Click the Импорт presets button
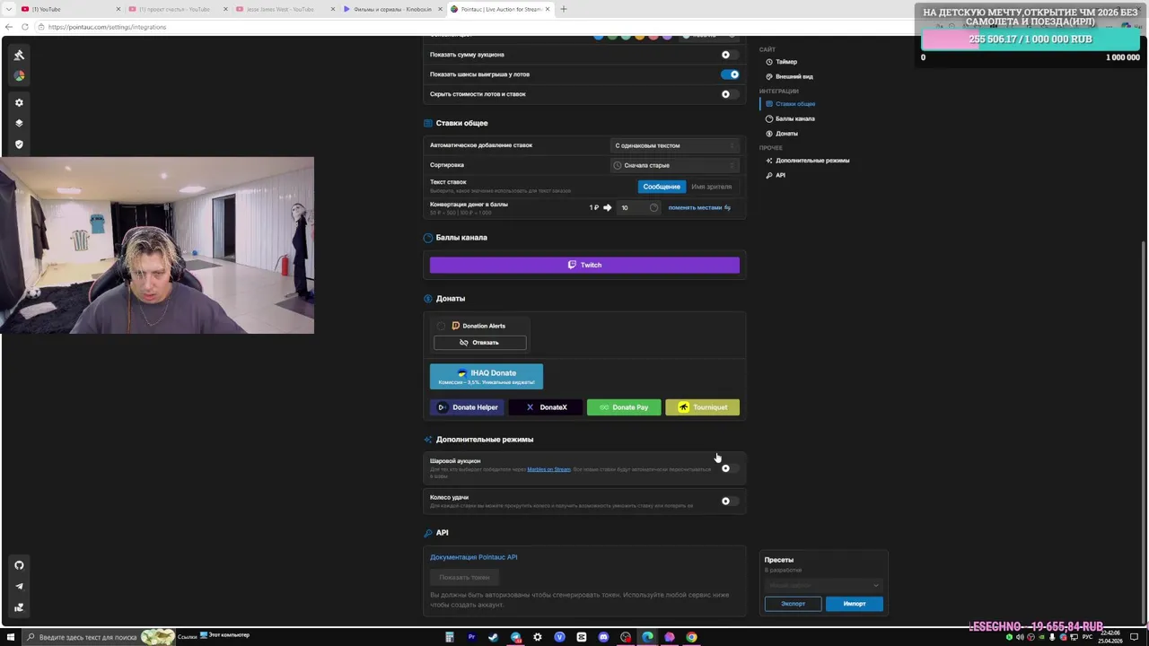This screenshot has height=646, width=1149. click(855, 604)
